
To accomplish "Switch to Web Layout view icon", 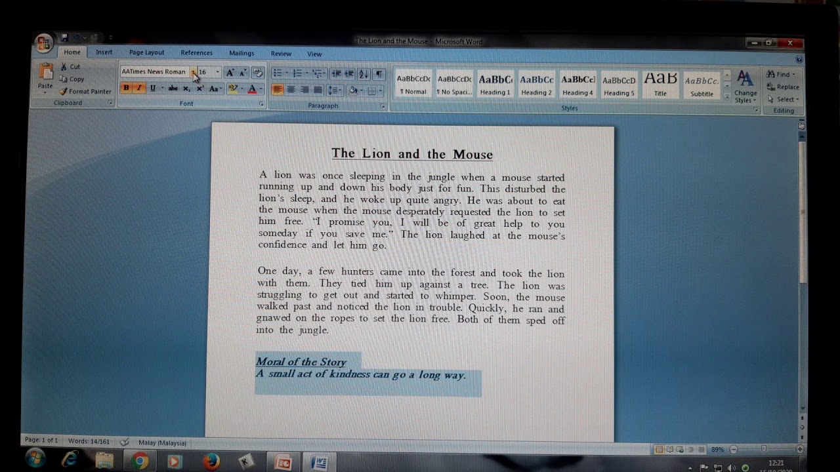I will click(x=681, y=450).
